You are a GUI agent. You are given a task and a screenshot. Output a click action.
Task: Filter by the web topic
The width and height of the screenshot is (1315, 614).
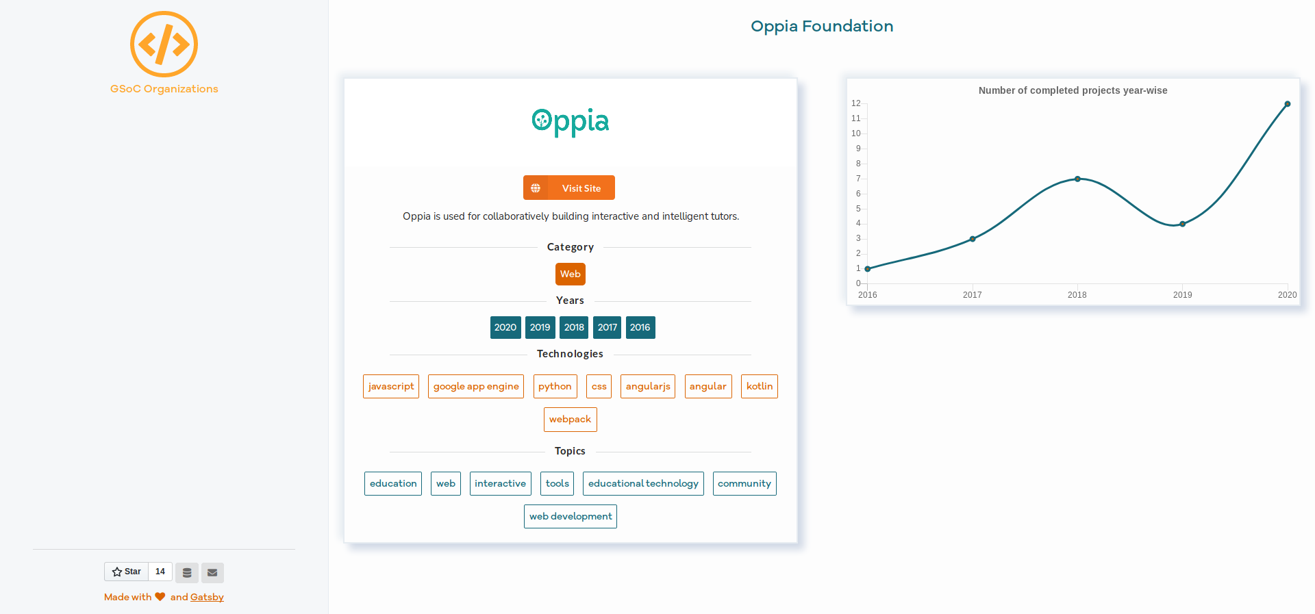446,483
